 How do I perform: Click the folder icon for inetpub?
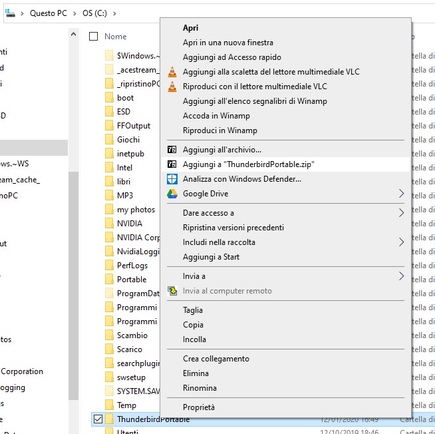[109, 153]
